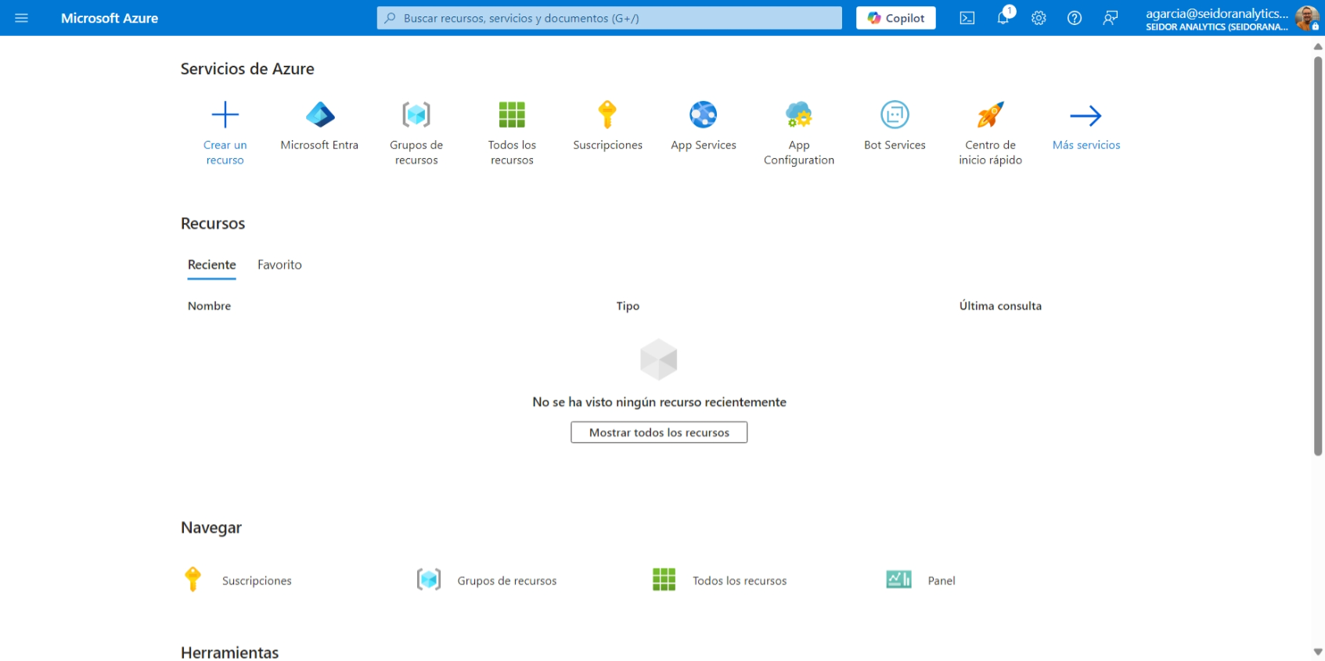Open the help and support icon
Image resolution: width=1325 pixels, height=661 pixels.
point(1075,18)
